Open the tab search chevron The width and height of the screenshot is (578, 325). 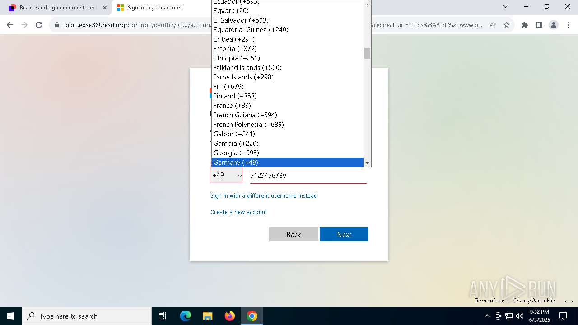[505, 7]
